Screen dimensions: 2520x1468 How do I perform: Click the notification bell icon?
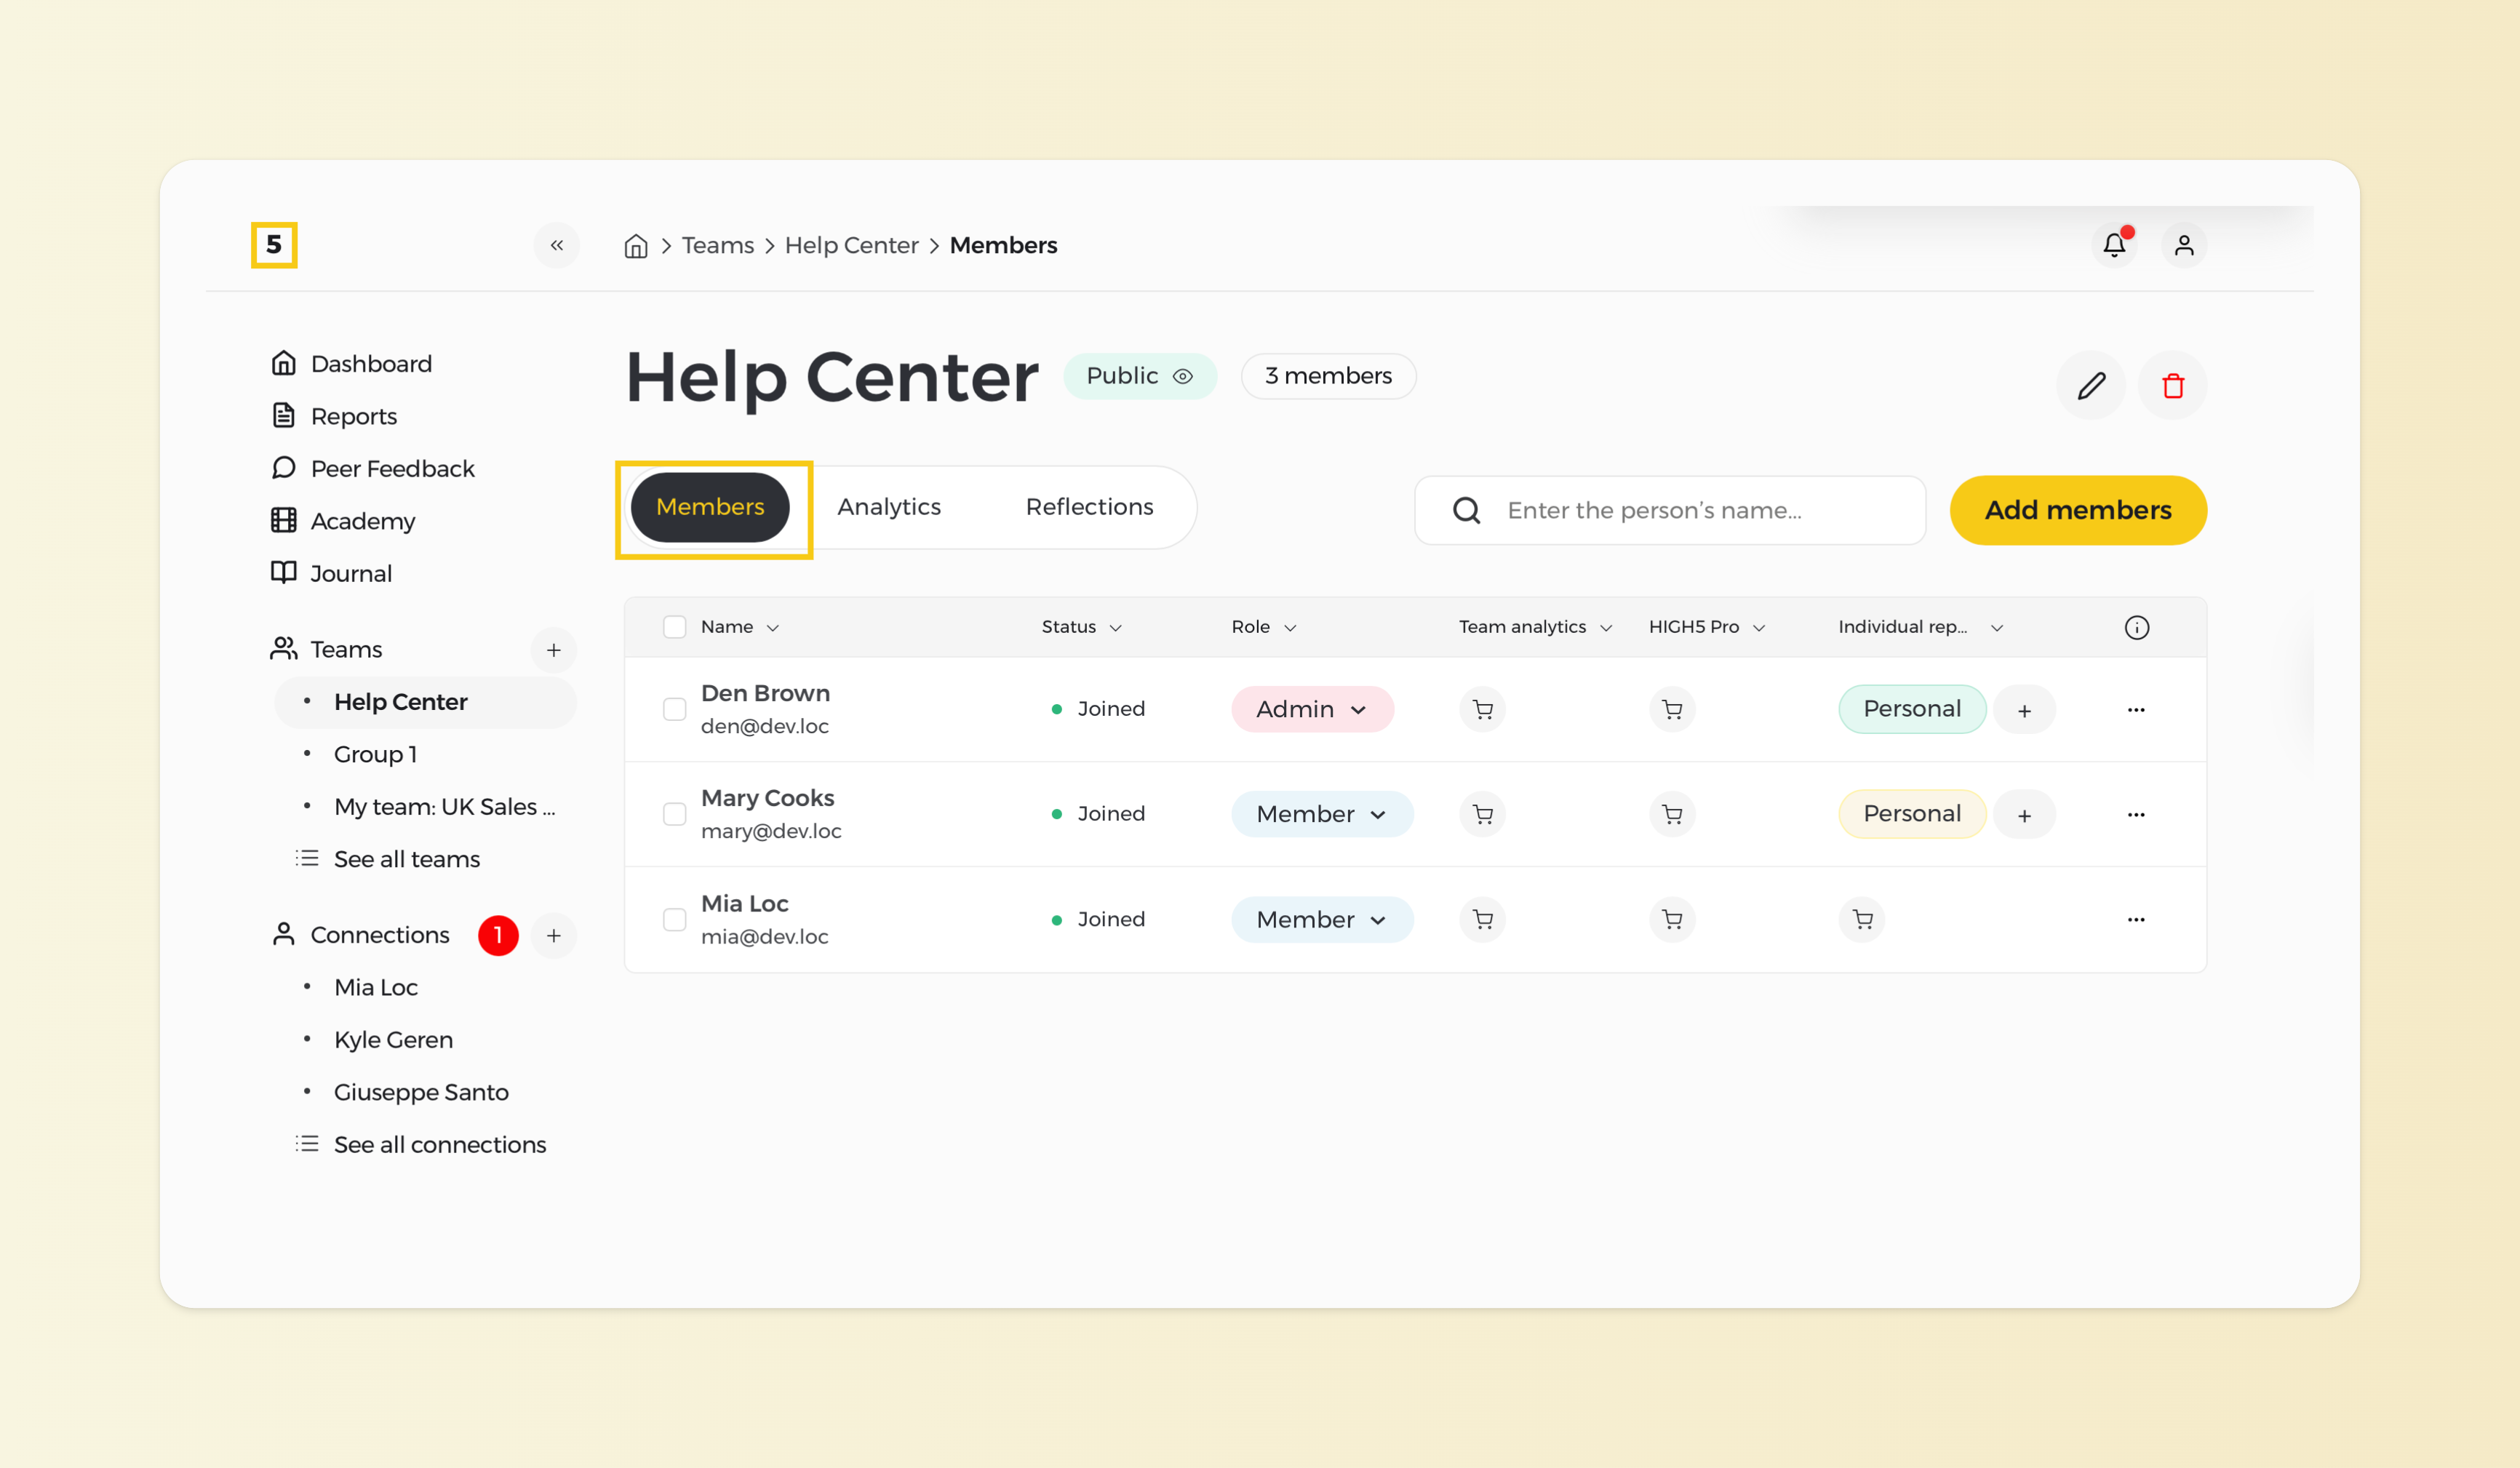point(2113,245)
